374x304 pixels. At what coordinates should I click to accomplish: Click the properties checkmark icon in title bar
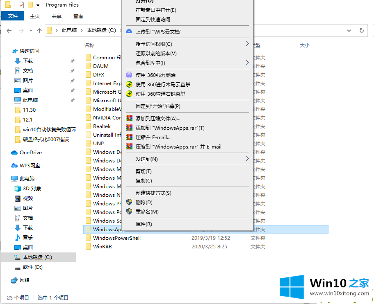[x=21, y=5]
